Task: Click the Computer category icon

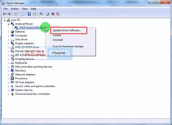Action: 12,36
